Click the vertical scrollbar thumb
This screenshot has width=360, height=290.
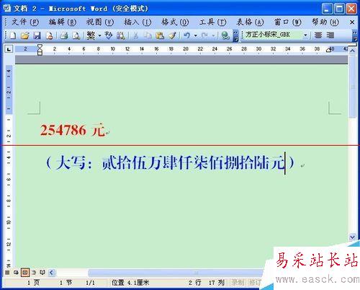pyautogui.click(x=352, y=86)
